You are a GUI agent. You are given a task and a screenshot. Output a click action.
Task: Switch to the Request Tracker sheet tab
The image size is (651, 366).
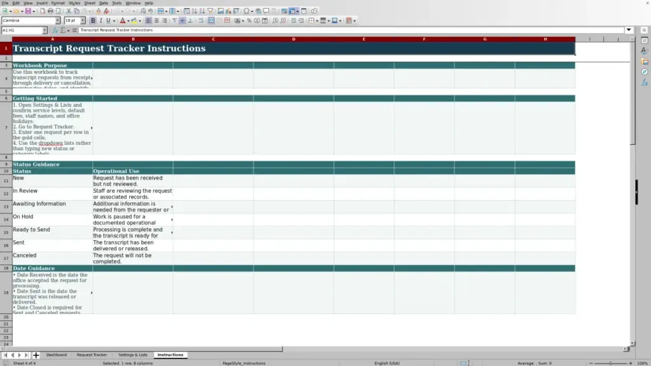point(92,355)
